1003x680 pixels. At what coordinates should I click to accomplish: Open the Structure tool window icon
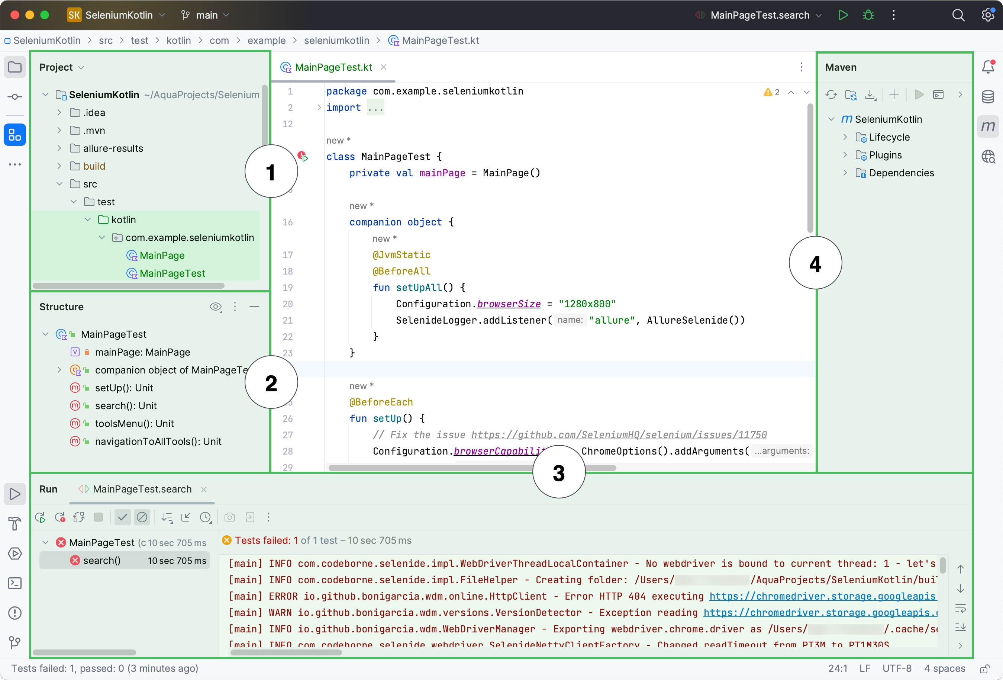14,135
